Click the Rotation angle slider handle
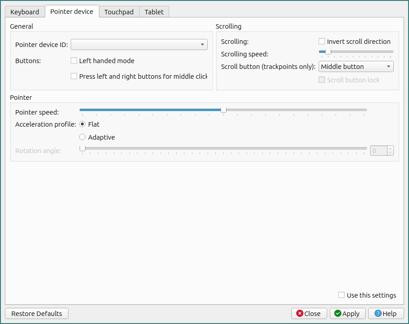409x324 pixels. [82, 149]
